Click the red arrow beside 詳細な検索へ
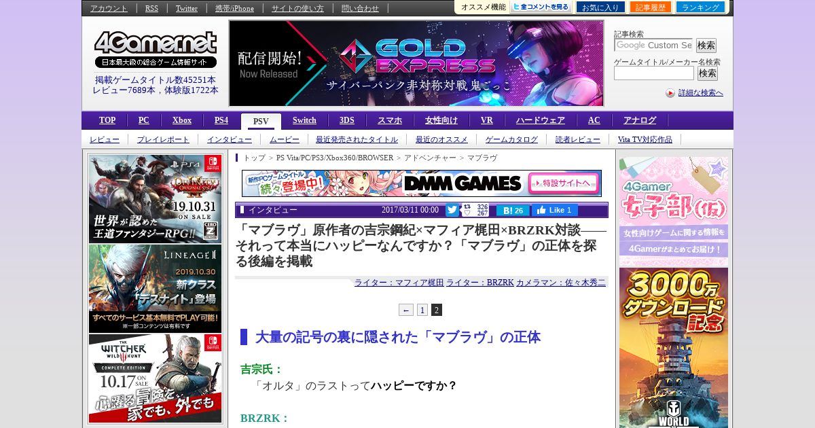This screenshot has height=428, width=815. (670, 93)
